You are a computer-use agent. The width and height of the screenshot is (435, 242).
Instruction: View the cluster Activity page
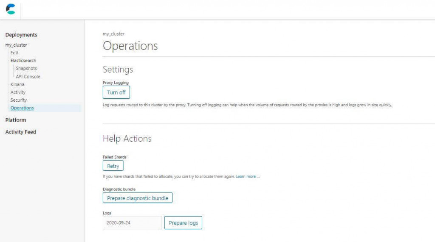tap(18, 92)
